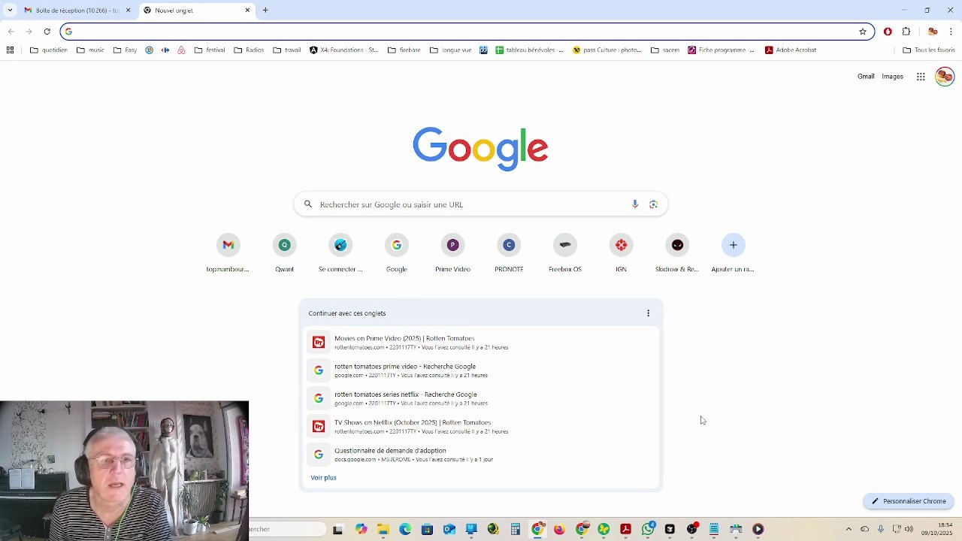The height and width of the screenshot is (541, 962).
Task: Show hidden system tray icons
Action: pos(849,529)
